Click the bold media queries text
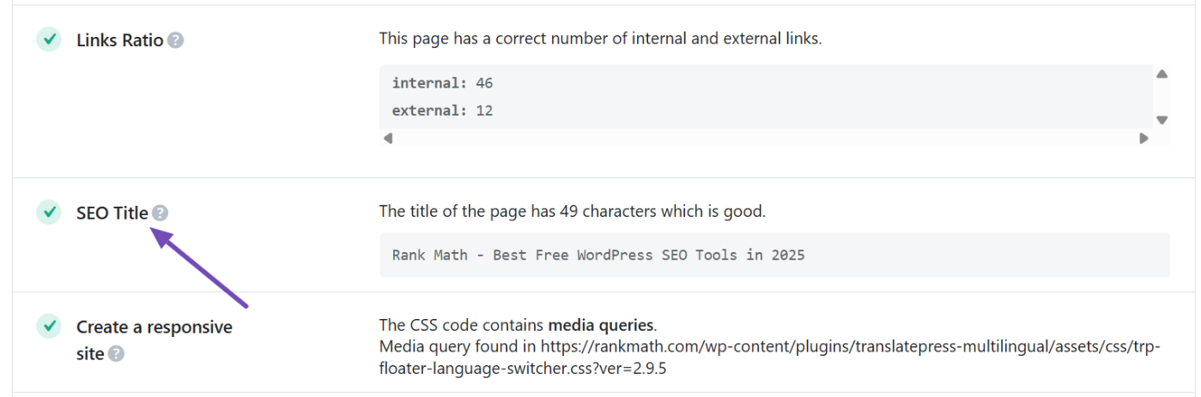The image size is (1201, 397). (601, 325)
